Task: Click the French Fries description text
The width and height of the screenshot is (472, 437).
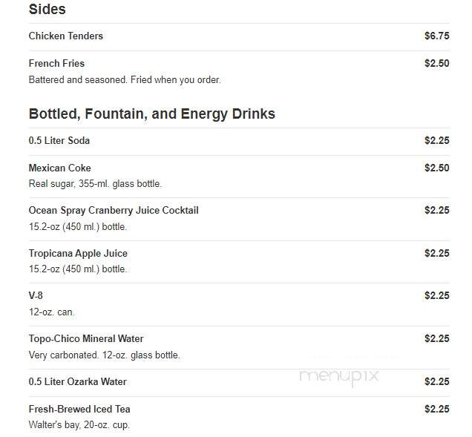Action: tap(125, 80)
